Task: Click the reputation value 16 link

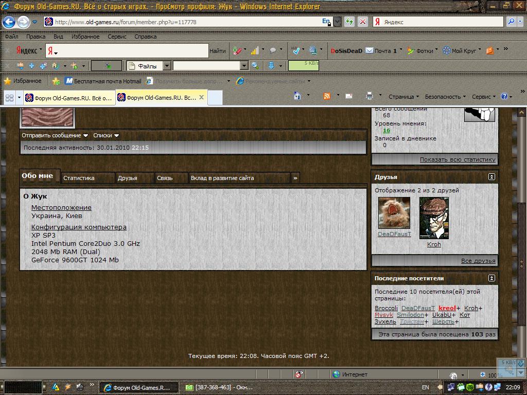Action: click(387, 130)
